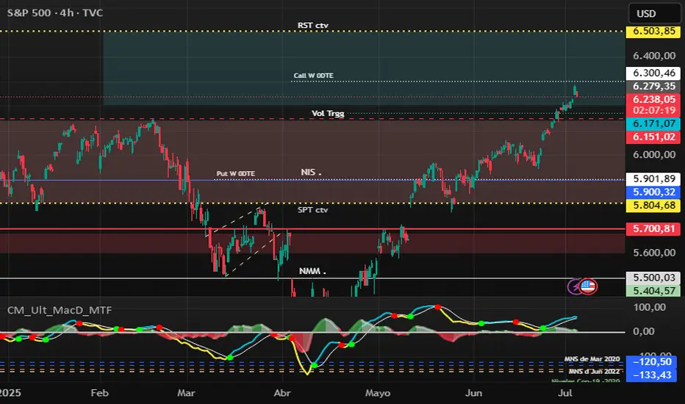Click the purple lightning event icon
Viewport: 685px width, 404px height.
[574, 286]
